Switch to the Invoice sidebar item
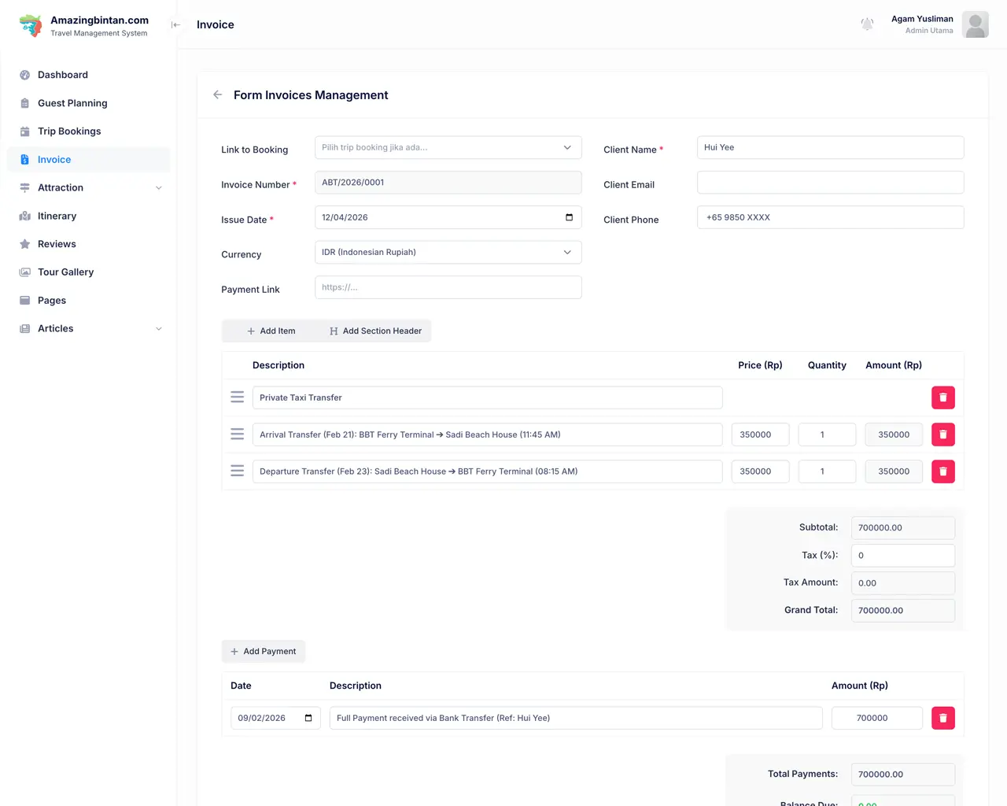The height and width of the screenshot is (806, 1007). pos(54,159)
